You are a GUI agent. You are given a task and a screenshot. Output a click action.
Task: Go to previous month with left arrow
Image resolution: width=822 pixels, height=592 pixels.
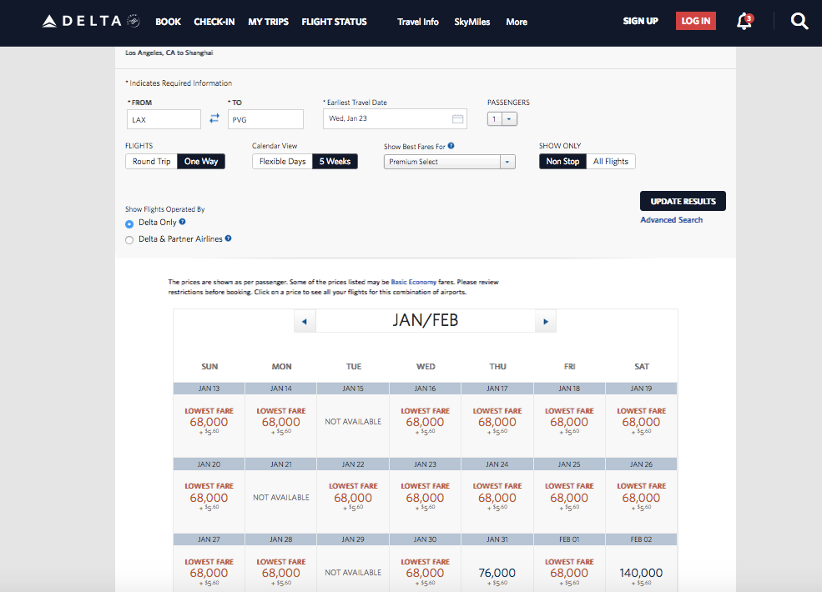pos(305,321)
